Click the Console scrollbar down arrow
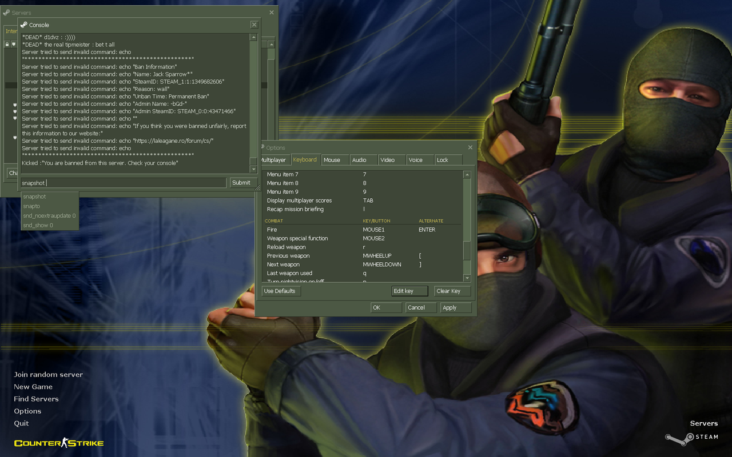 pyautogui.click(x=253, y=169)
